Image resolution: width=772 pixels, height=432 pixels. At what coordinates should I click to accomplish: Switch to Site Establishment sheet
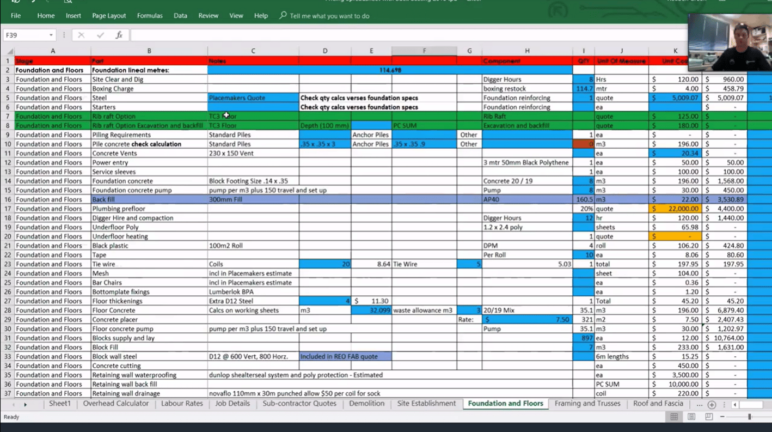click(x=426, y=404)
